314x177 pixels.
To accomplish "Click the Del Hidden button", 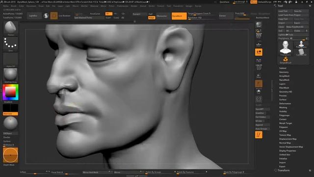I will point(262,117).
